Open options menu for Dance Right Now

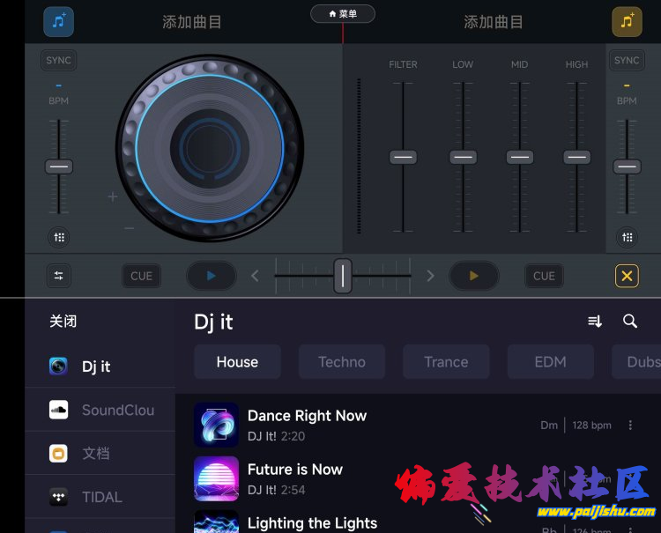tap(630, 426)
